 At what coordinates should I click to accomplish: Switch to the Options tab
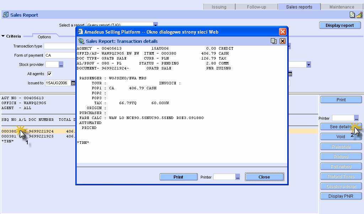pos(44,37)
